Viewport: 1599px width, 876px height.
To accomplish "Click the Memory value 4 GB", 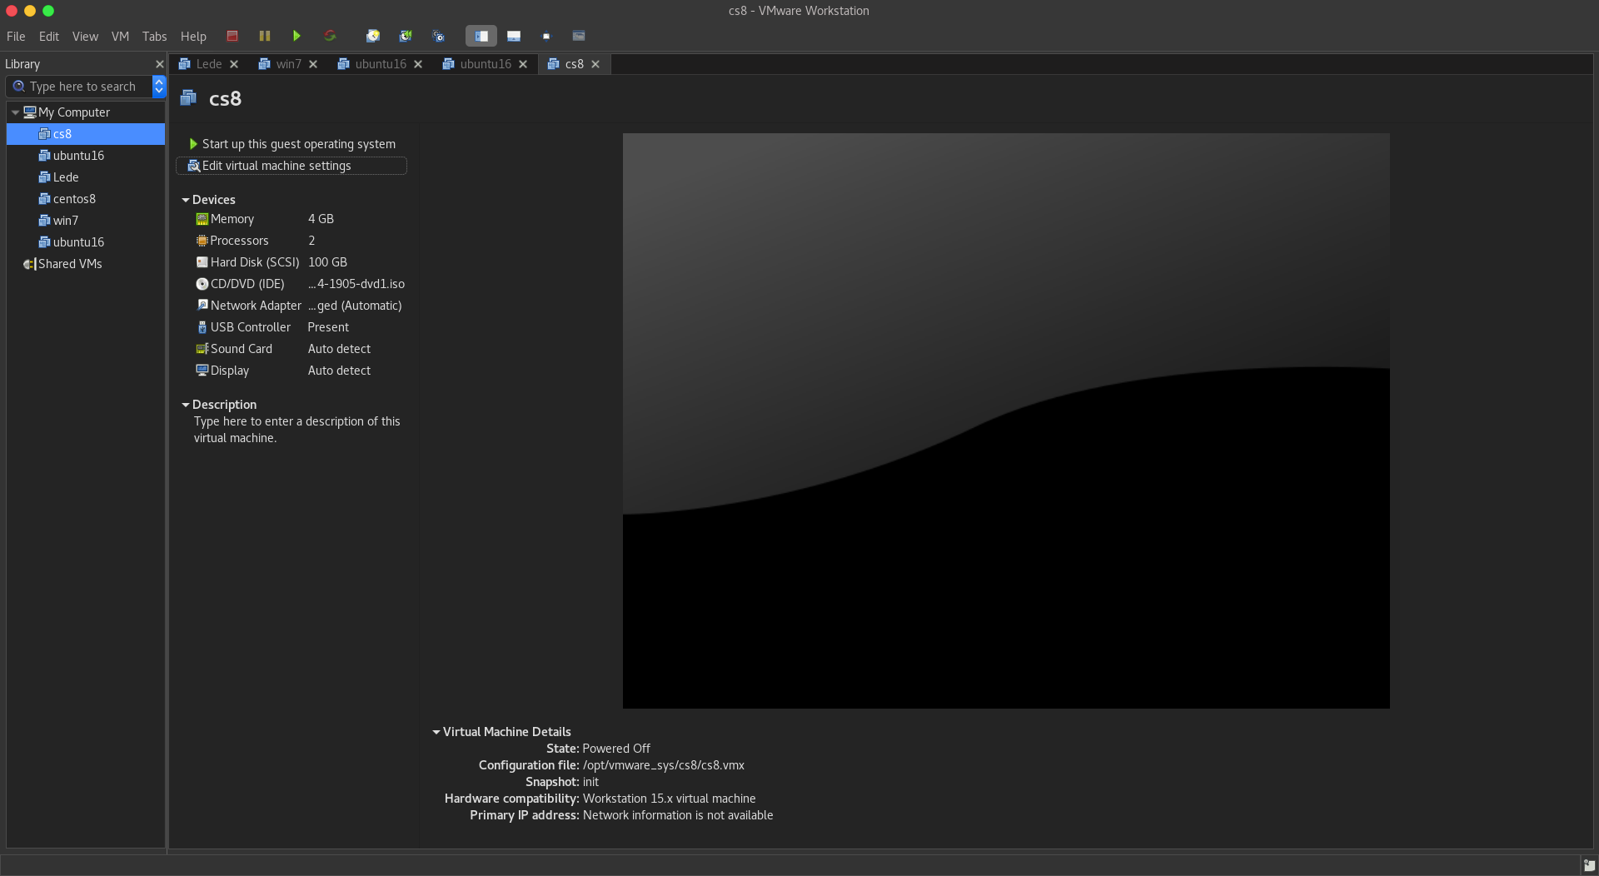I will pyautogui.click(x=321, y=219).
